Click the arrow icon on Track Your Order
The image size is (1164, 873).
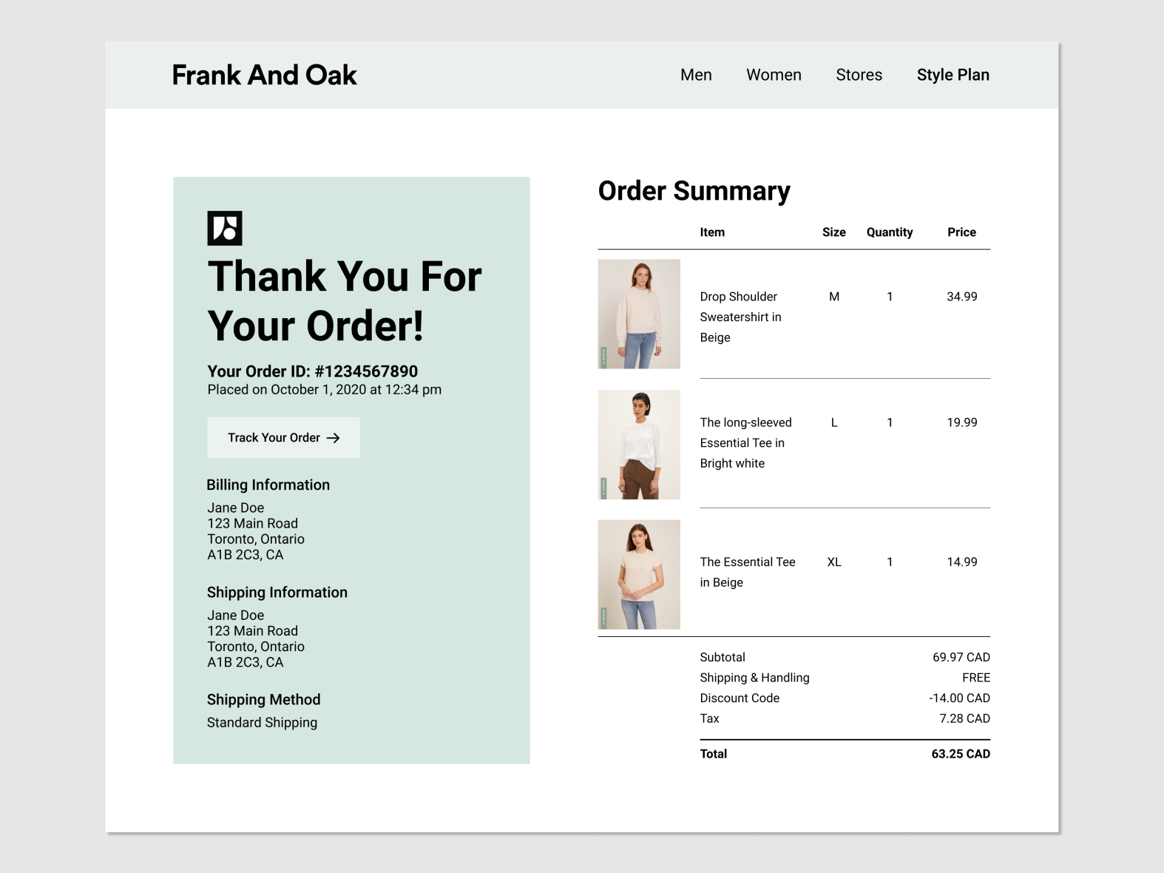pyautogui.click(x=334, y=438)
